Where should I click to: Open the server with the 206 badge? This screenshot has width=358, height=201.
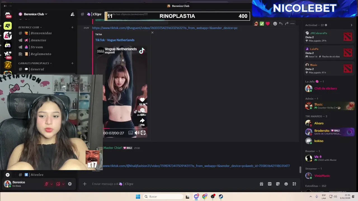(x=8, y=15)
